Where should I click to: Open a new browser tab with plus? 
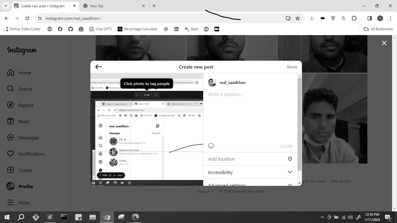154,6
